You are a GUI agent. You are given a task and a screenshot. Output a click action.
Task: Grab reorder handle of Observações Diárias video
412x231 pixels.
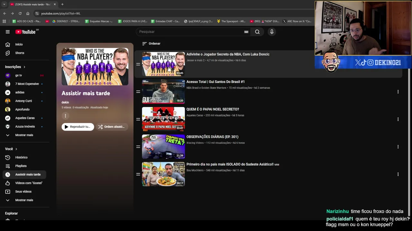138,147
